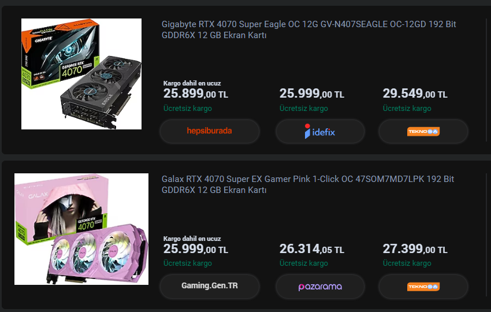Screen dimensions: 491x312
Task: Select the 27.399,00 TL price
Action: click(x=415, y=249)
